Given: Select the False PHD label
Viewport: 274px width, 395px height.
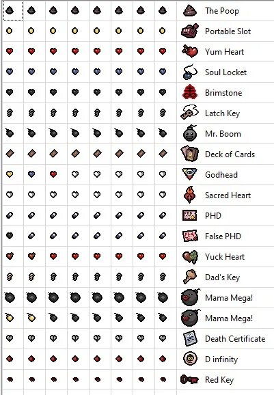Looking at the screenshot, I should [x=223, y=236].
